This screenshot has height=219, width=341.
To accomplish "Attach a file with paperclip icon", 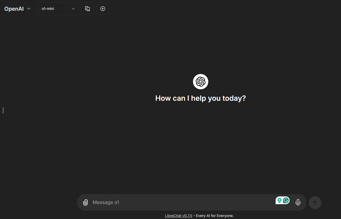I will point(85,202).
